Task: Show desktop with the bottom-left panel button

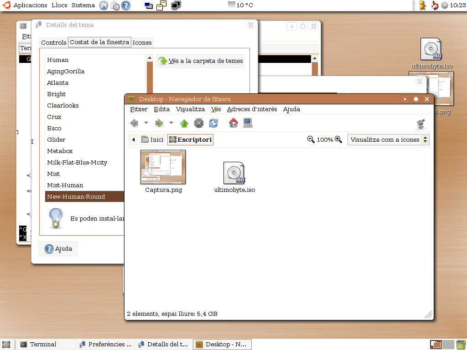Action: tap(6, 345)
